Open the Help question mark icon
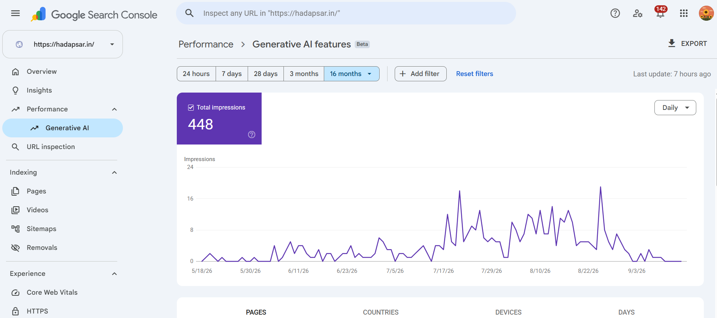Screen dimensions: 717x318 (615, 14)
